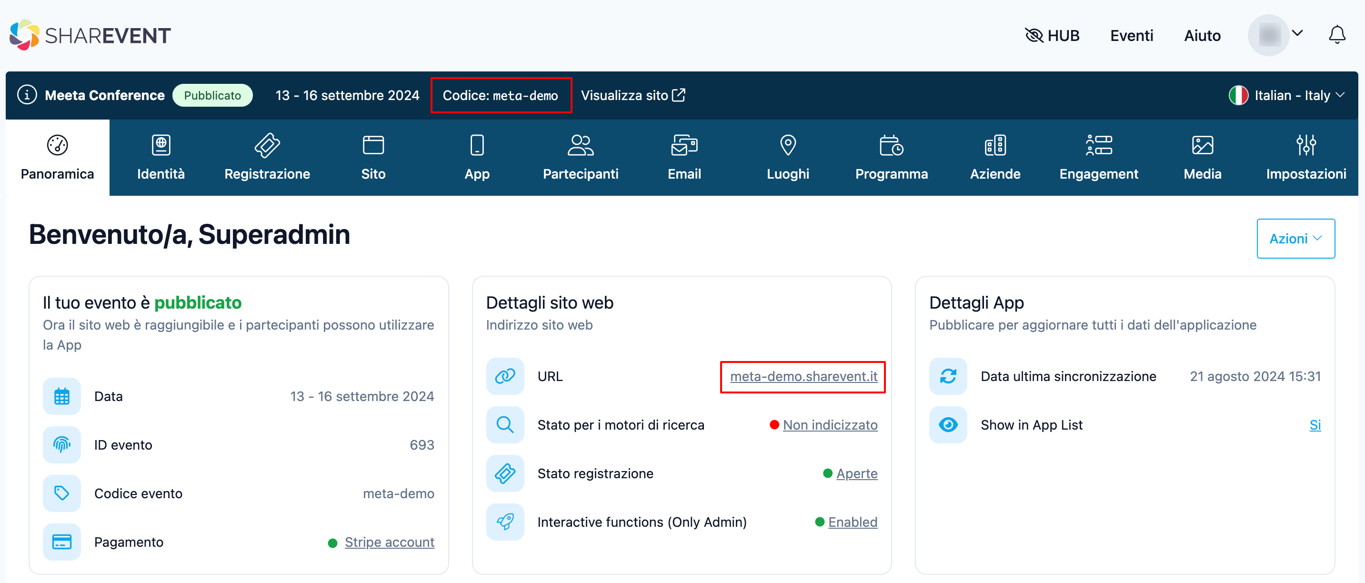Click the Dettagli sito web heading

click(x=550, y=302)
